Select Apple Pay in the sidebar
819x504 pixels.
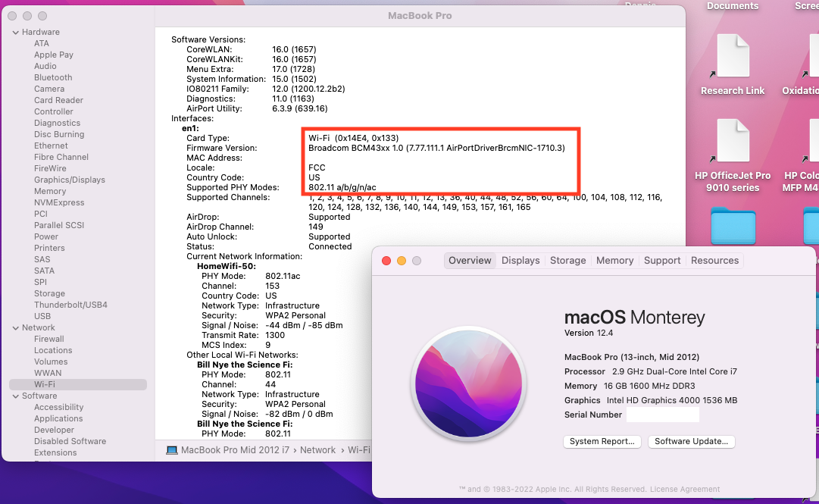pos(54,55)
